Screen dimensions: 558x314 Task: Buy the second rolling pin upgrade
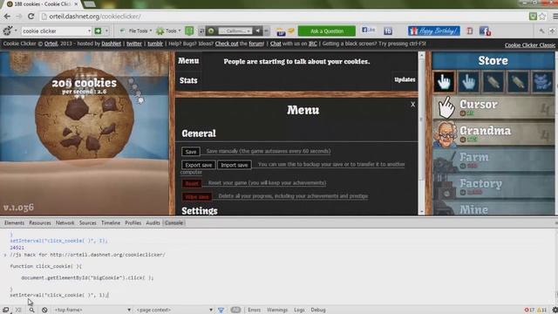517,82
